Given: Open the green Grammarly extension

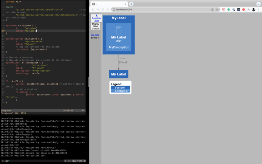Looking at the screenshot, I should click(x=229, y=10).
